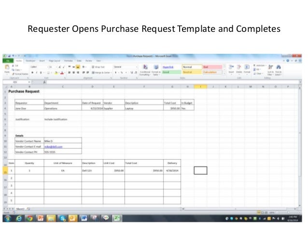Toggle Bold formatting
The image size is (308, 231).
[x=32, y=73]
